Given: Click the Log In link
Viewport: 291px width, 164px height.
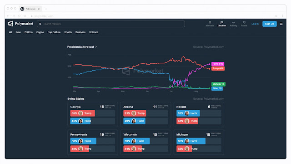Looking at the screenshot, I should click(255, 24).
